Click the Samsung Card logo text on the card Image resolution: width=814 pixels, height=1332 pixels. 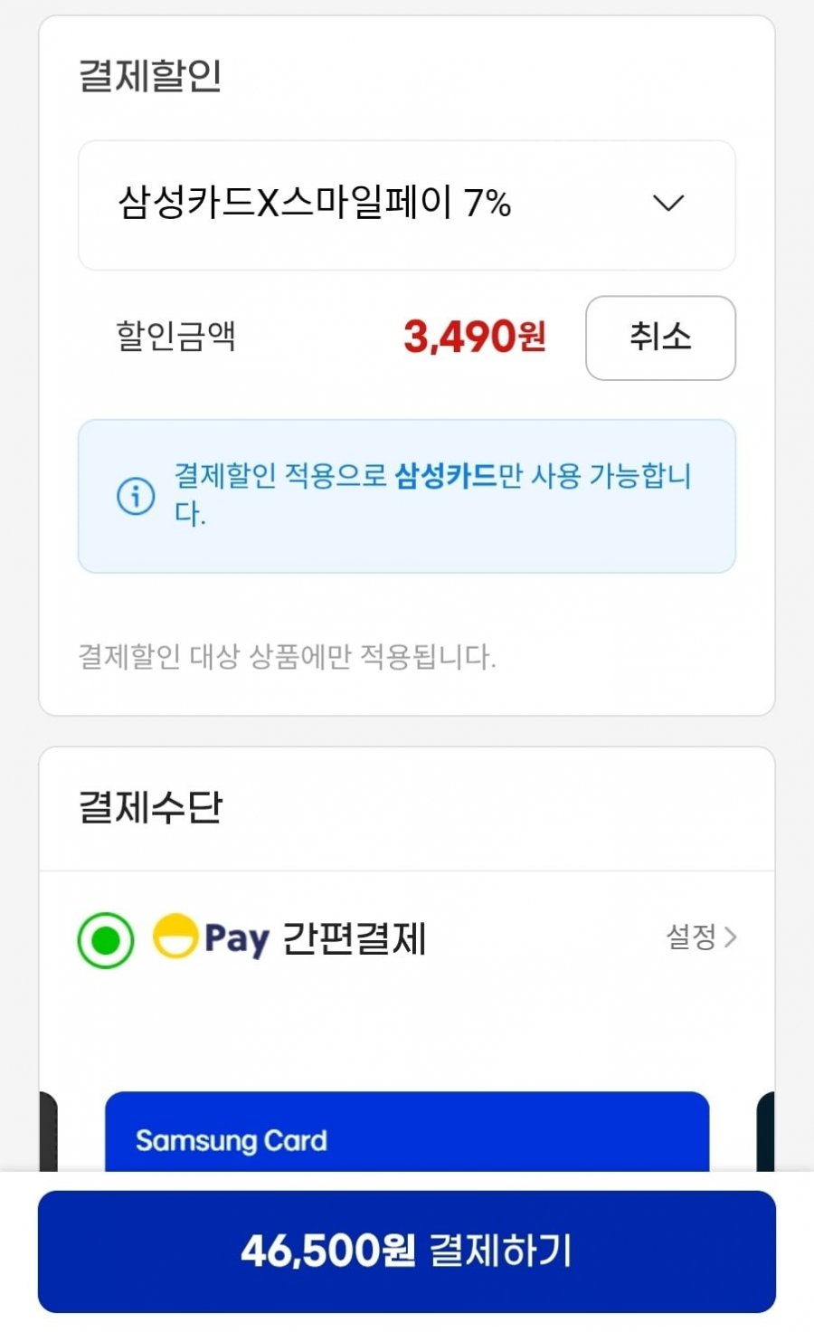click(x=232, y=1141)
